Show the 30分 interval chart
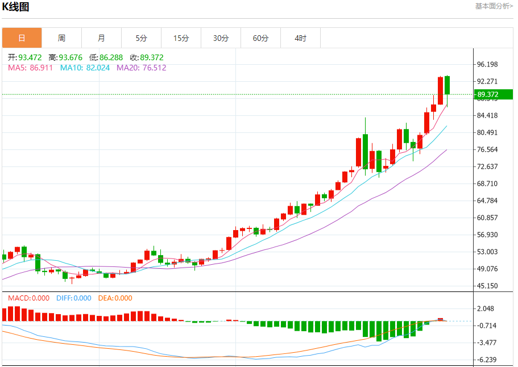 tap(221, 38)
